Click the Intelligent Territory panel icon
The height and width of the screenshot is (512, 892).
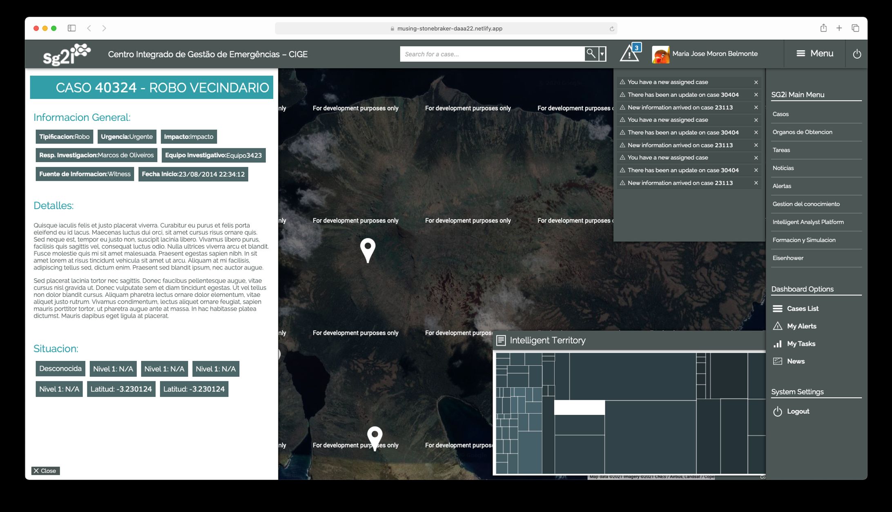point(501,340)
